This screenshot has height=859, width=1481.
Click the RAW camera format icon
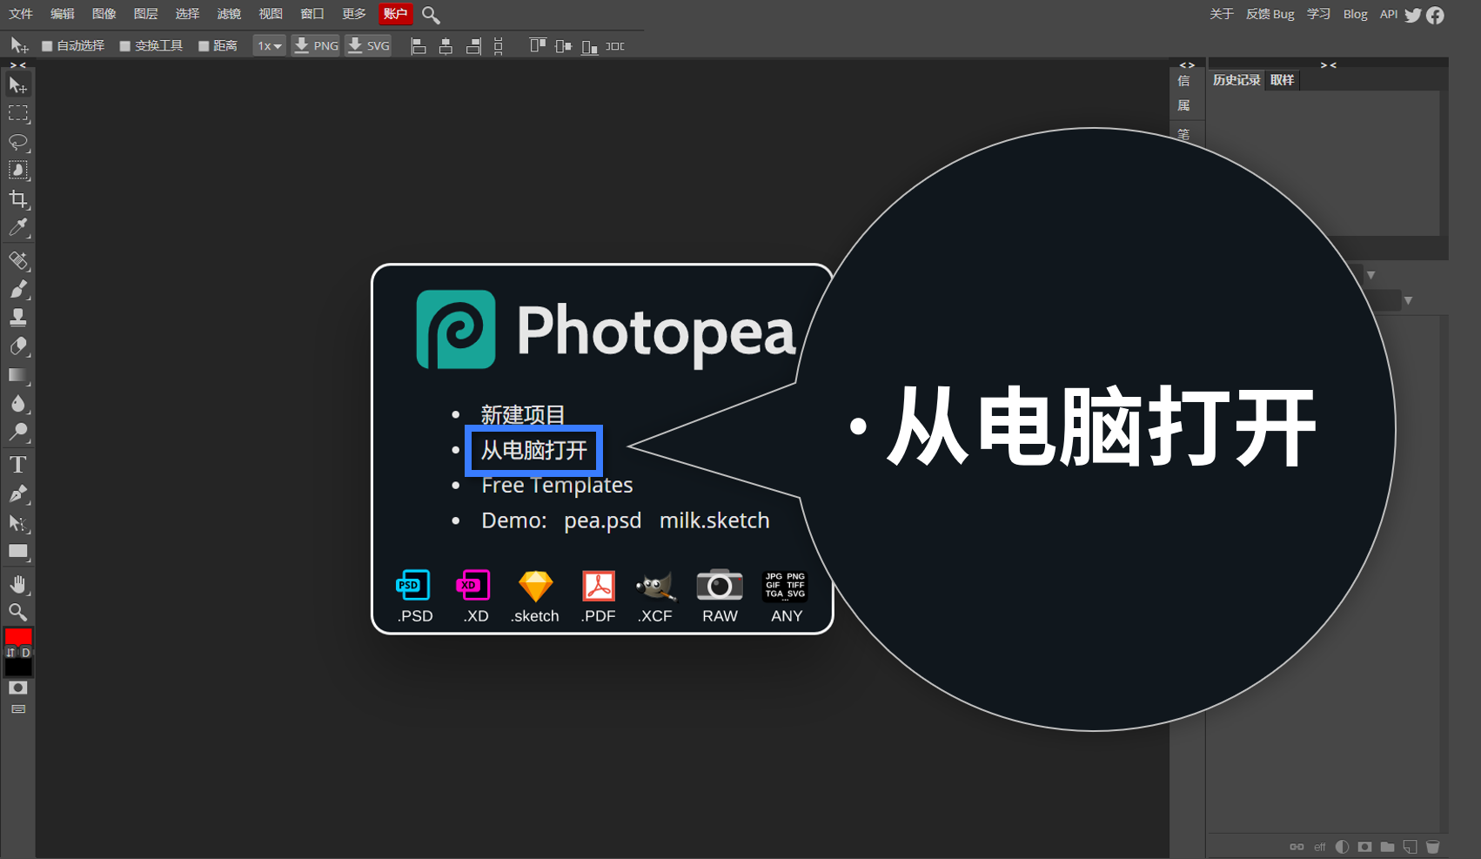click(x=720, y=597)
